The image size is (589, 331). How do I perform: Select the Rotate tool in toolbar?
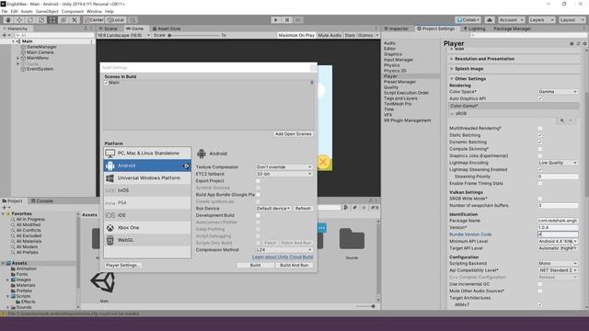tap(30, 20)
